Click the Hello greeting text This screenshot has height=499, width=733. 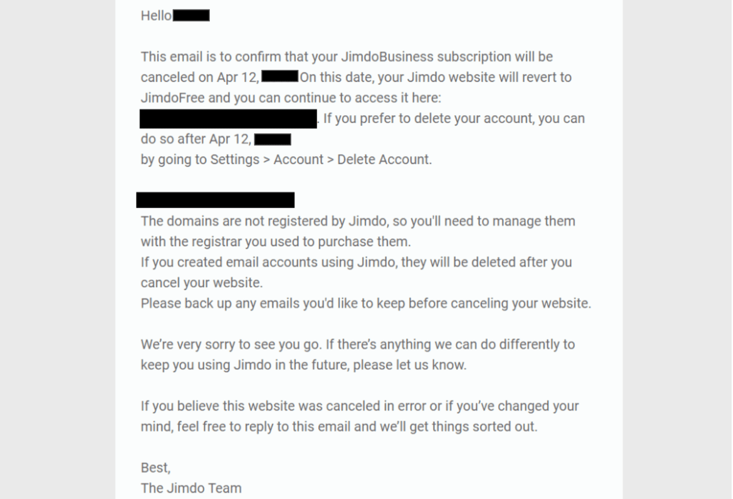click(x=156, y=16)
